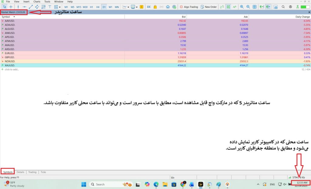Open the search magnifier in toolbar
The width and height of the screenshot is (311, 189).
coord(283,7)
